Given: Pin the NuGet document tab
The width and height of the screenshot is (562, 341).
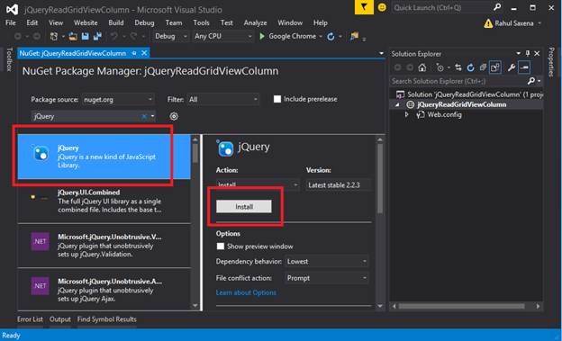Looking at the screenshot, I should [x=134, y=53].
